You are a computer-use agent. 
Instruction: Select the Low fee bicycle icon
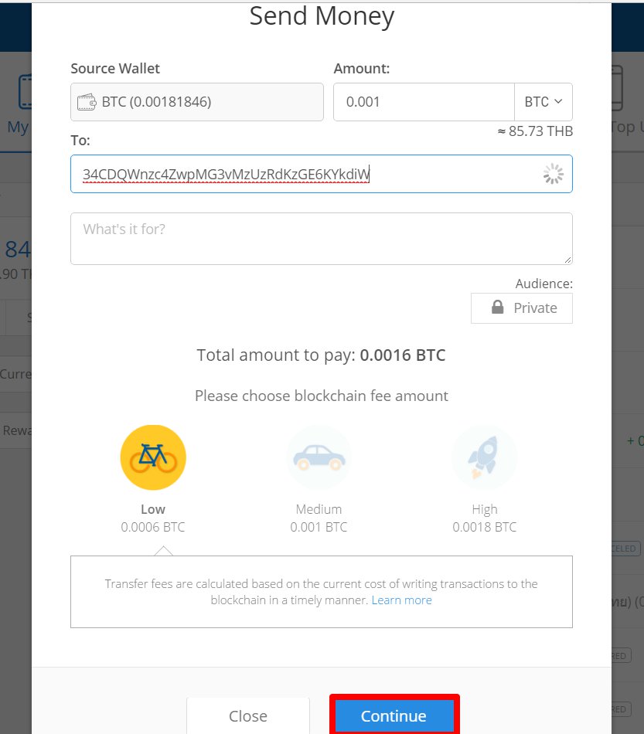153,457
